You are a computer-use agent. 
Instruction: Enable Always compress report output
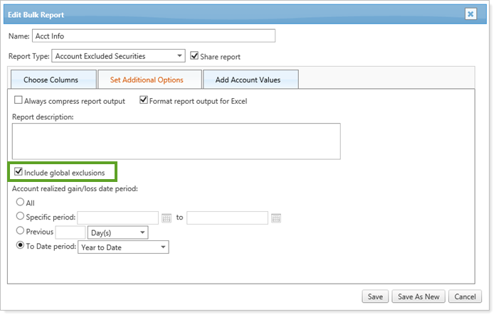pyautogui.click(x=19, y=101)
